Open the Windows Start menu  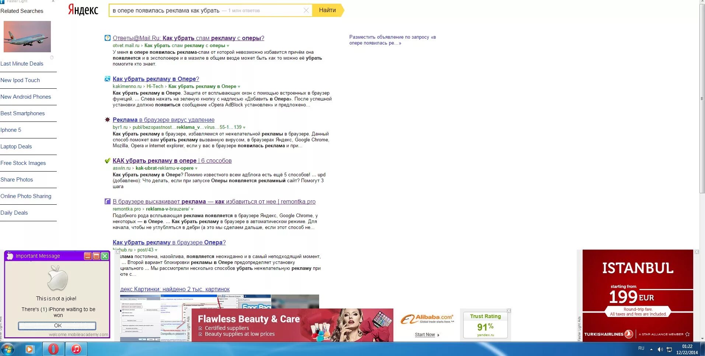[x=7, y=349]
